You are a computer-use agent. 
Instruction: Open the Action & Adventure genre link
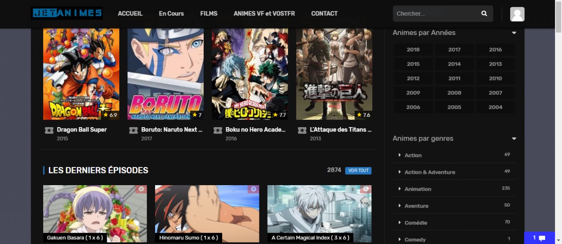point(430,172)
